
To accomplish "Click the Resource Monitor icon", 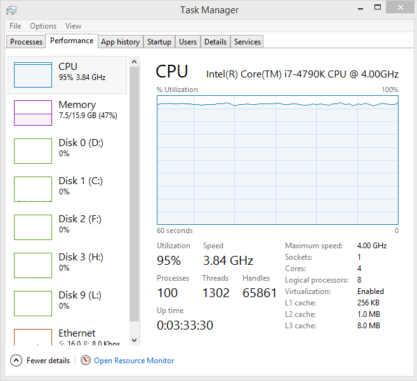I will point(86,361).
